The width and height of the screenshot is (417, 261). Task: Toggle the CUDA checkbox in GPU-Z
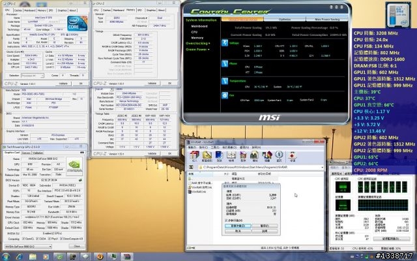point(37,239)
